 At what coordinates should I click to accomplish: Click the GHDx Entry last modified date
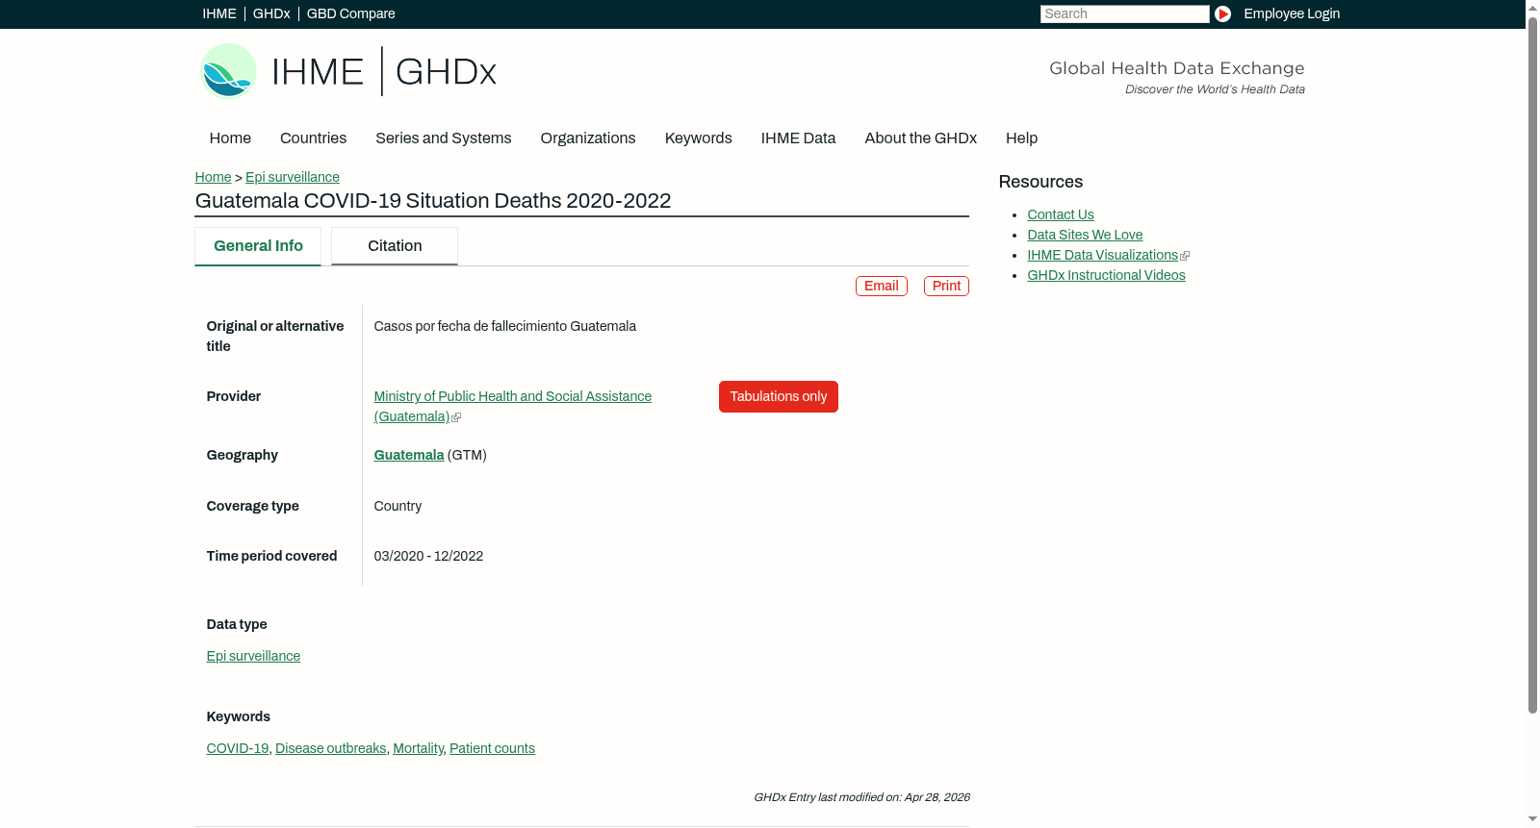861,797
